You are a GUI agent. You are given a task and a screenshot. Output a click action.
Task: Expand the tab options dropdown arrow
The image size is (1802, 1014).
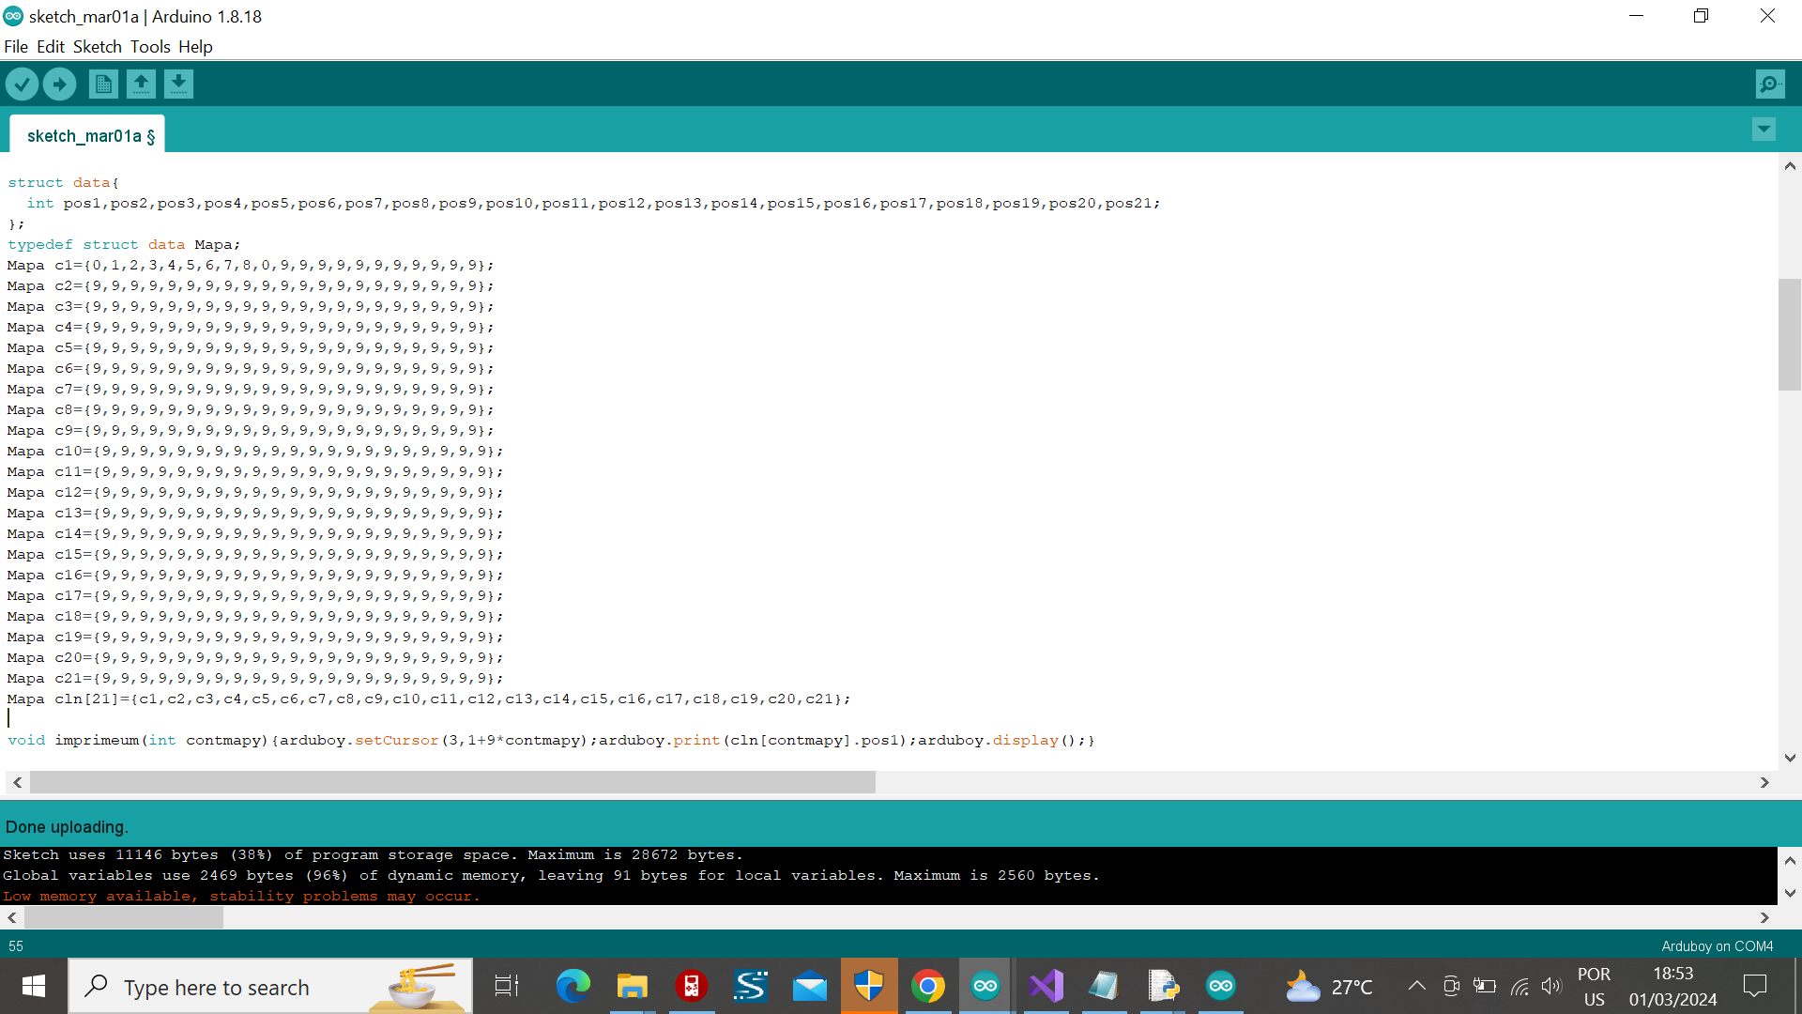pos(1764,130)
